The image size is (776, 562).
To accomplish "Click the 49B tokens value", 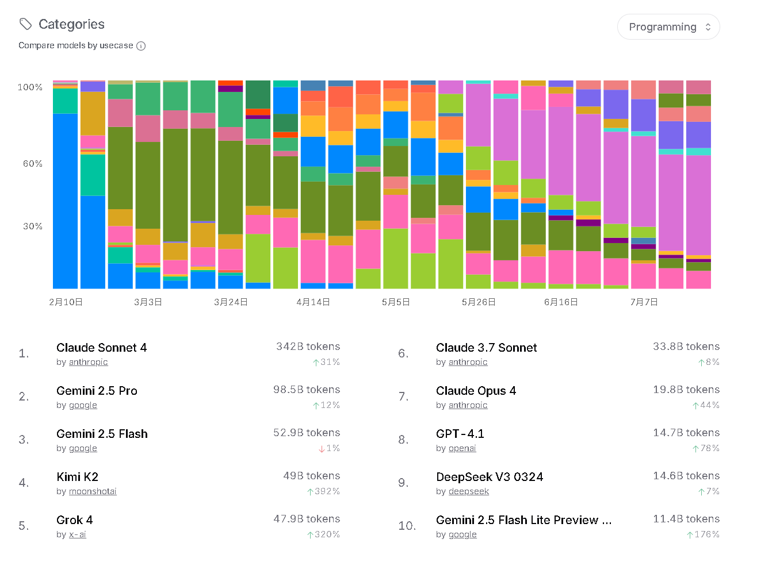I will coord(311,476).
